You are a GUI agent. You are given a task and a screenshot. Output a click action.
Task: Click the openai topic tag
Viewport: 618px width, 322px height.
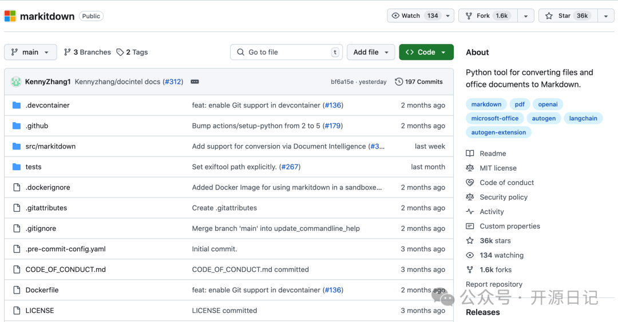[x=548, y=104]
